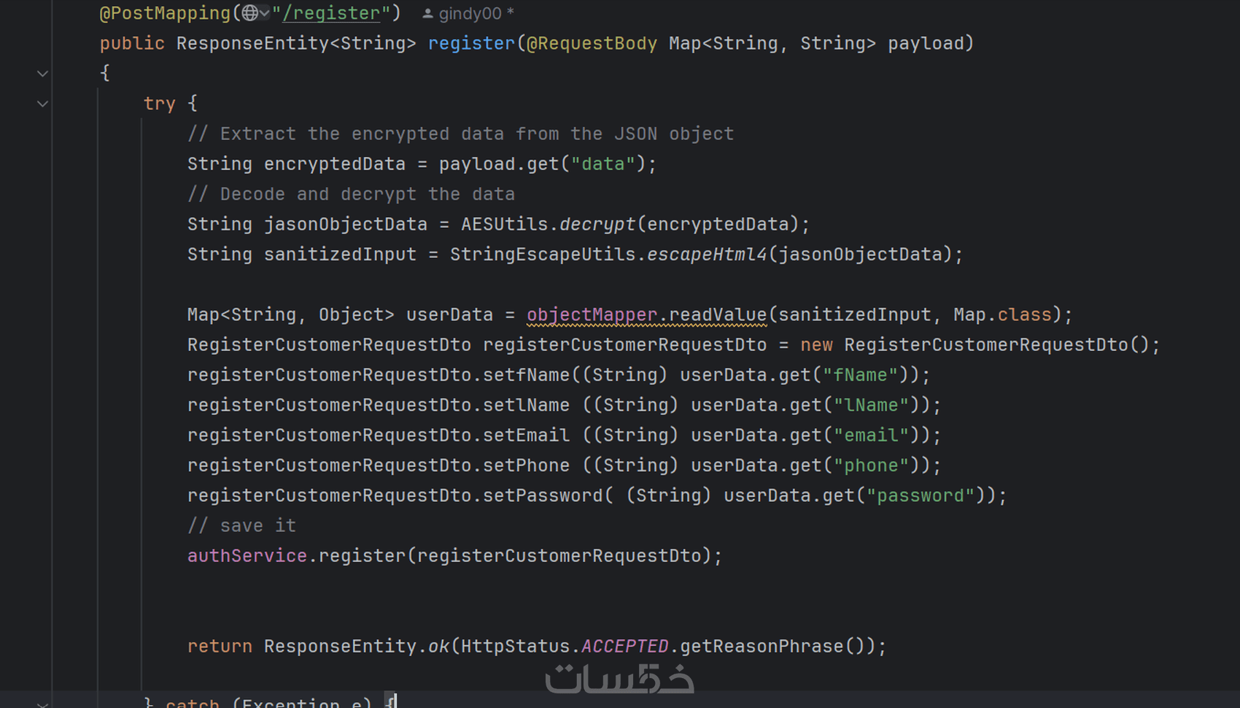Collapse the catch block fold arrow
Screen dimensions: 1240x708
[42, 702]
